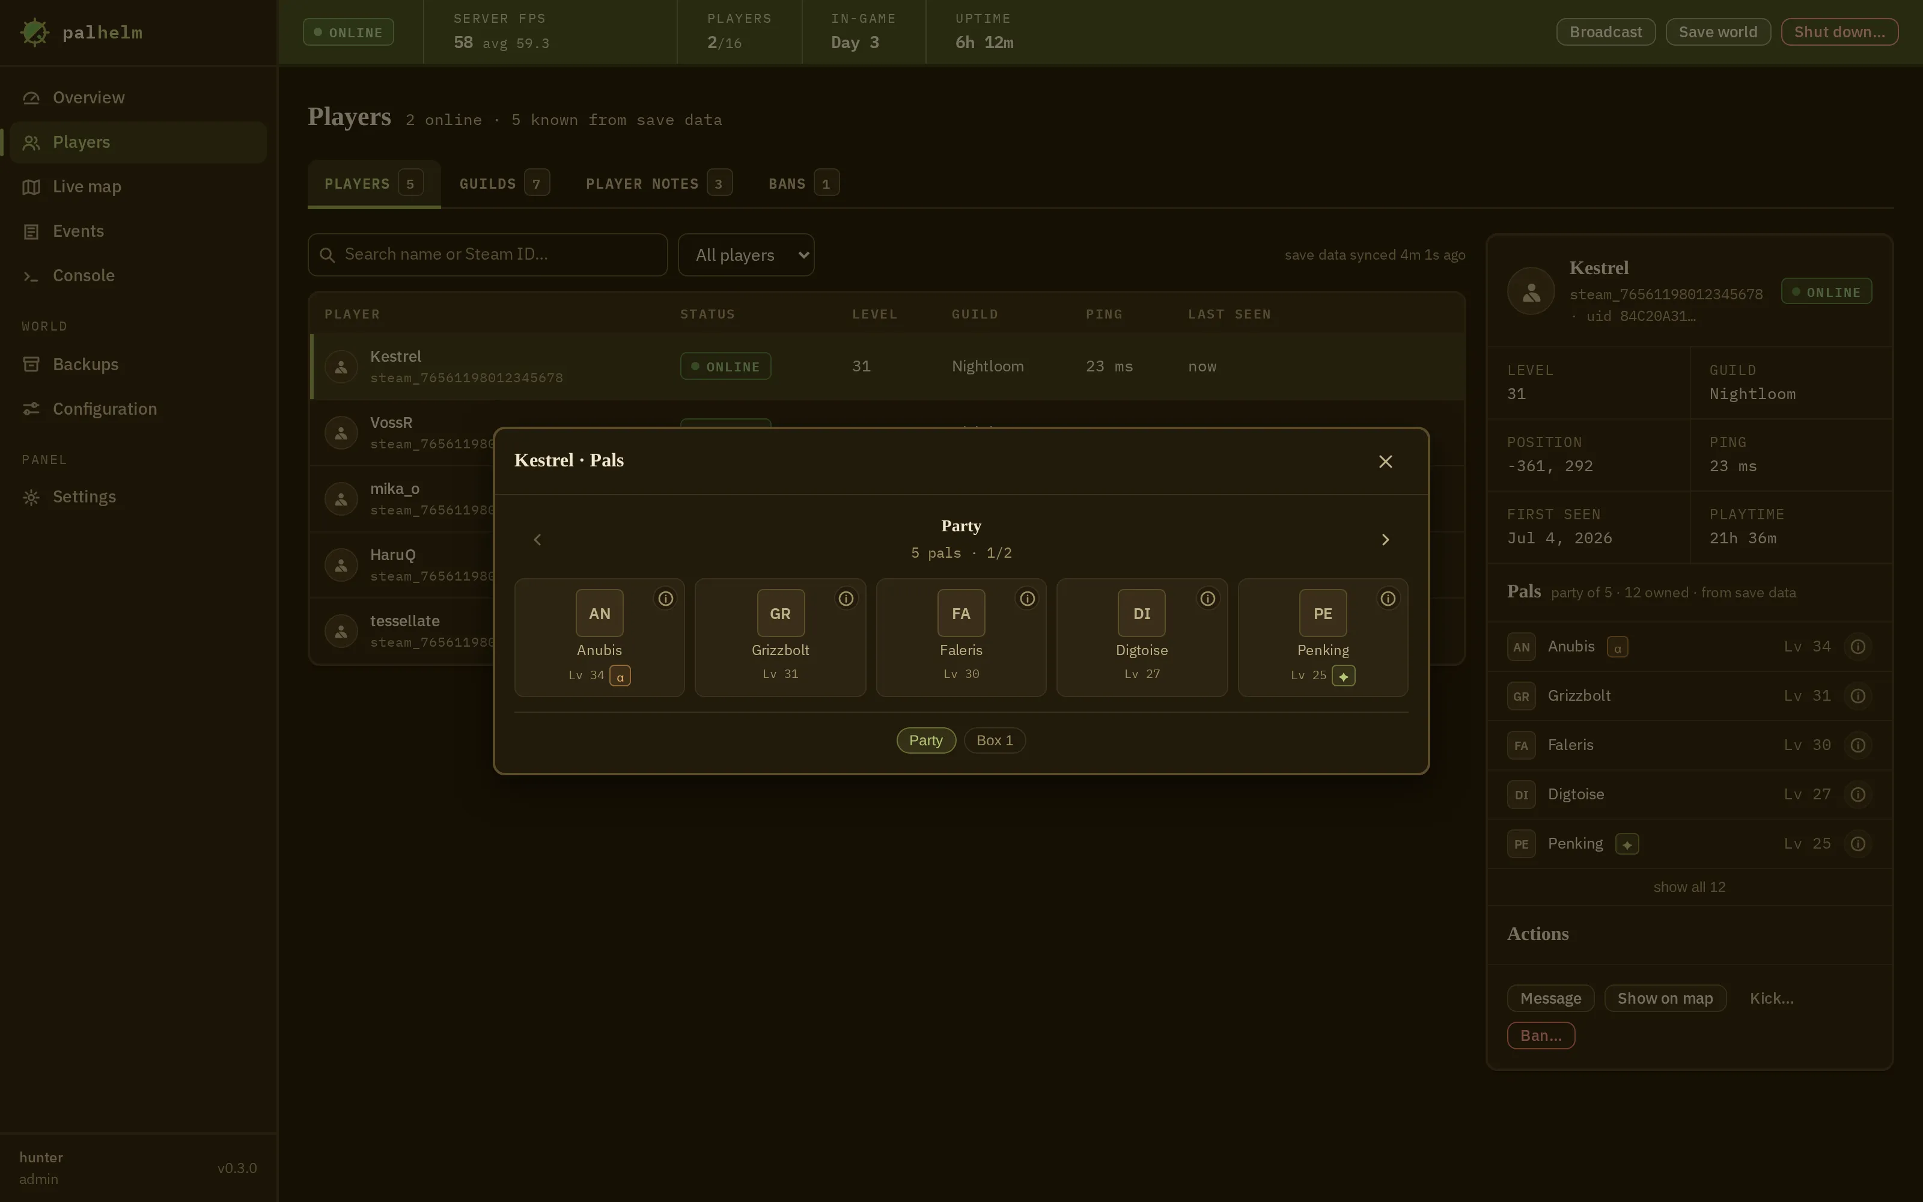The height and width of the screenshot is (1202, 1923).
Task: Click the Level column header
Action: click(875, 315)
